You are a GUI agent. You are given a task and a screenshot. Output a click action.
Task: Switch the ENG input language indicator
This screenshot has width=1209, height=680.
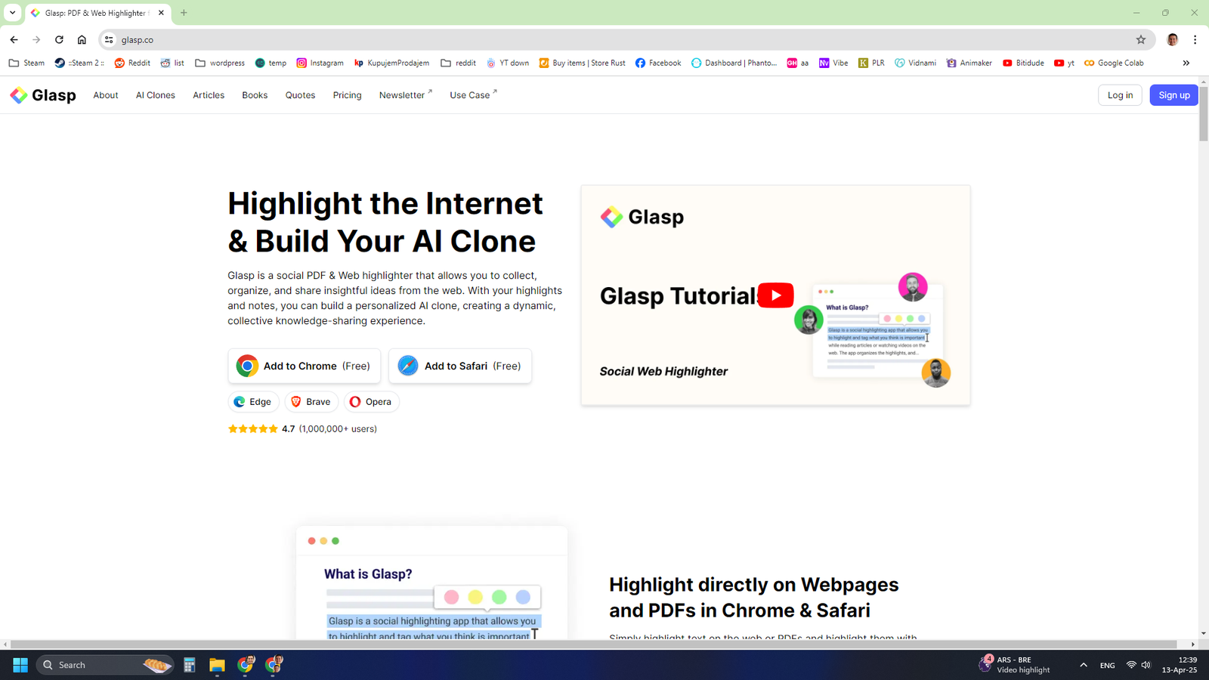tap(1108, 665)
